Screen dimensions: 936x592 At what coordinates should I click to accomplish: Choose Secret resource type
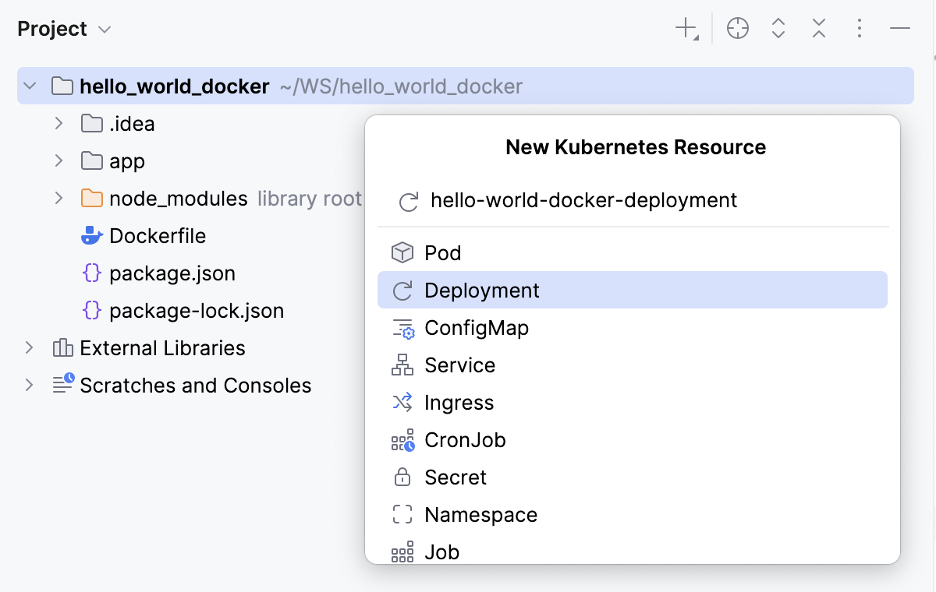tap(633, 477)
